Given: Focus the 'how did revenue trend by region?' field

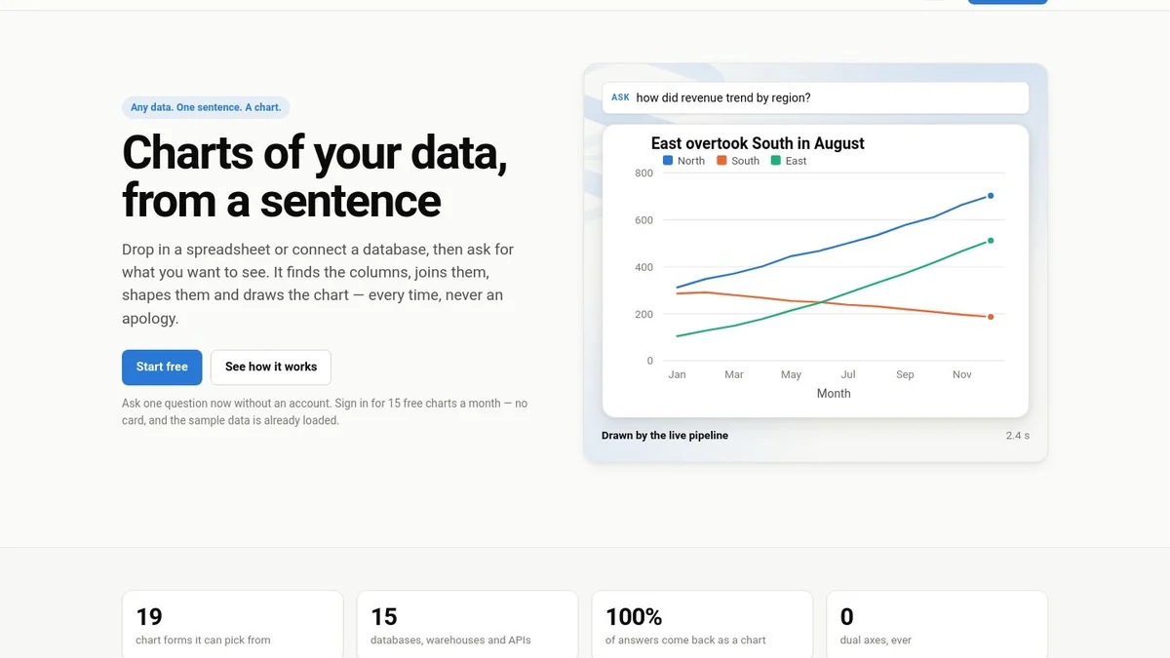Looking at the screenshot, I should 815,97.
